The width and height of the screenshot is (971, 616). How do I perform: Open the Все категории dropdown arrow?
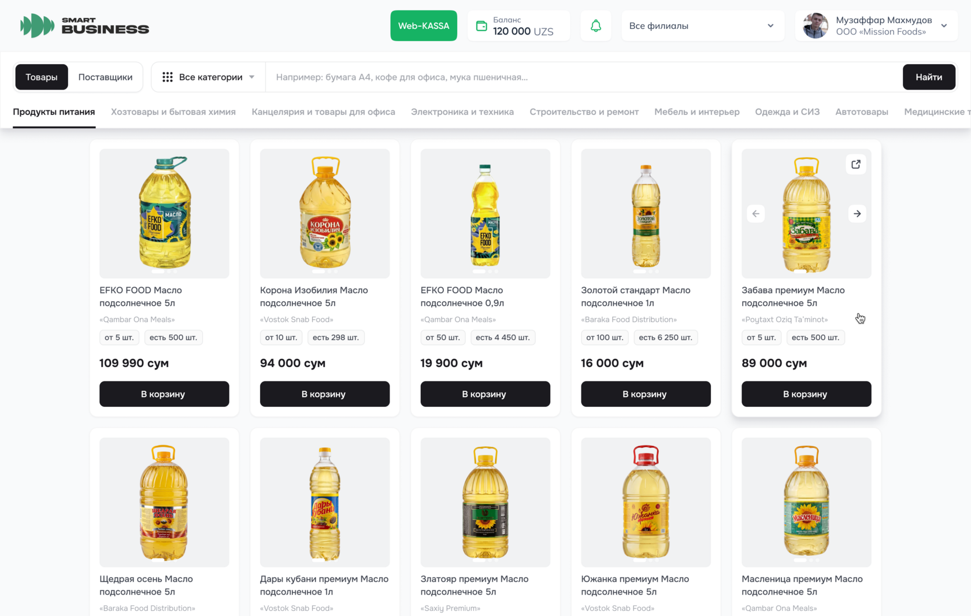point(252,77)
